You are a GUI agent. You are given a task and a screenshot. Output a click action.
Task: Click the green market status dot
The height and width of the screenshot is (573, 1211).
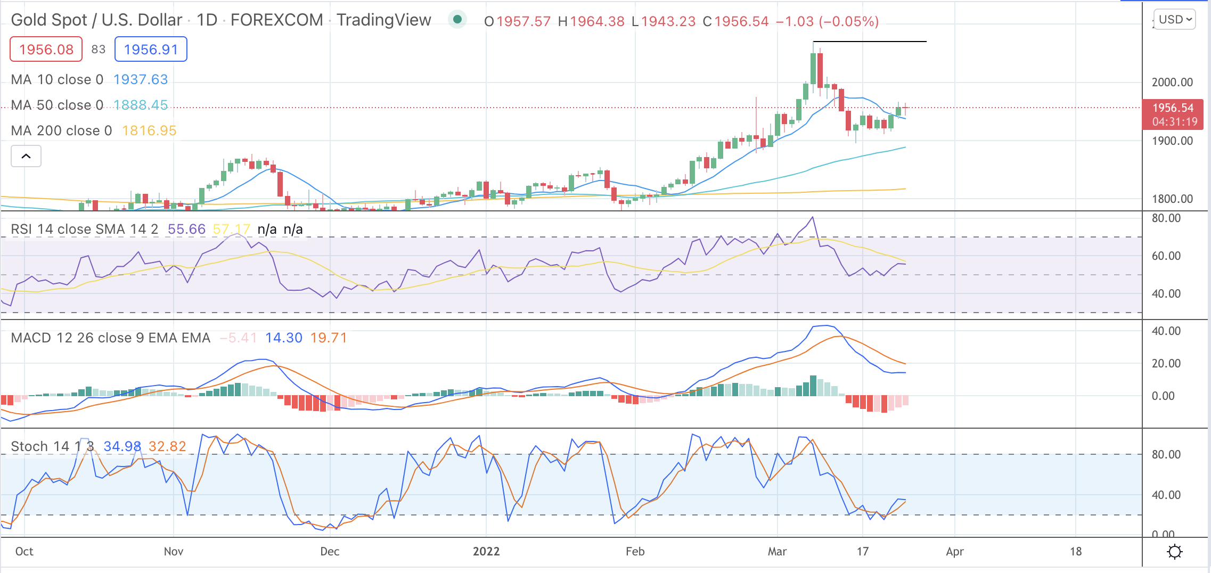(x=457, y=20)
